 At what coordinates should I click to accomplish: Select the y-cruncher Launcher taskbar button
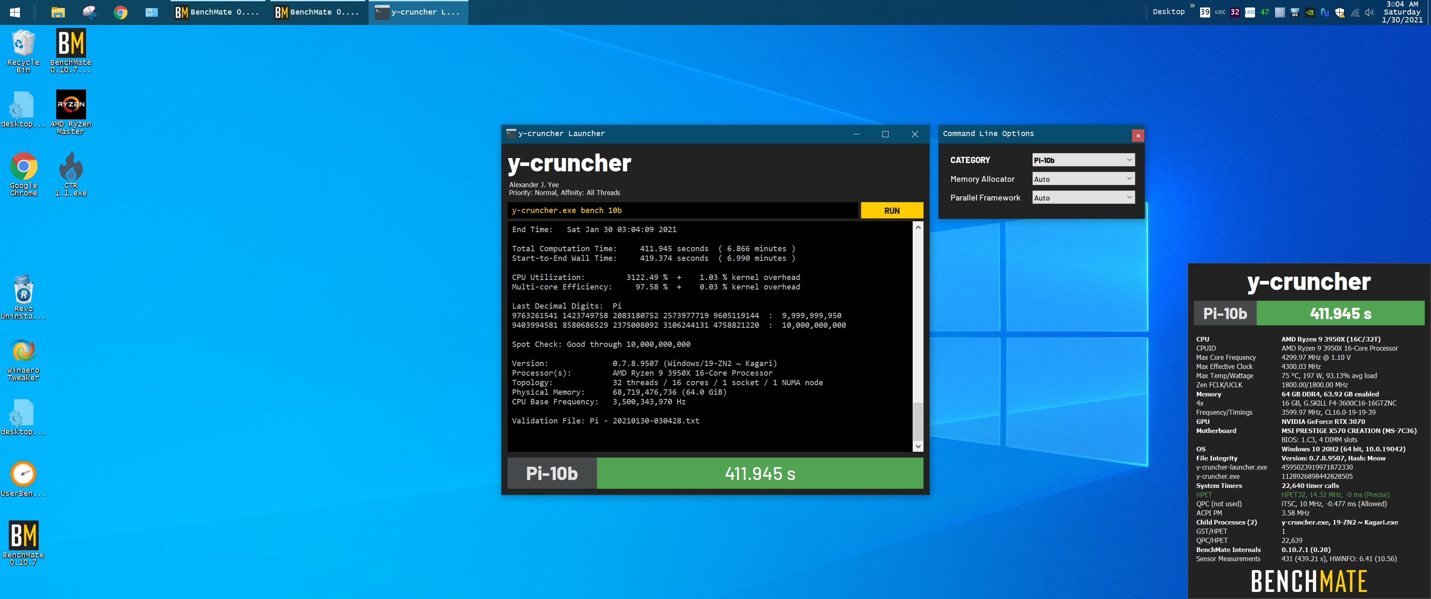(x=418, y=12)
